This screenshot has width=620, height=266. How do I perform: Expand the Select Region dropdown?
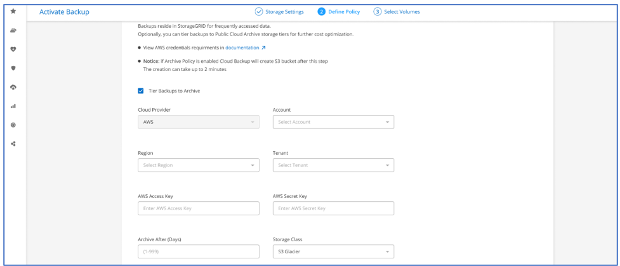[198, 165]
